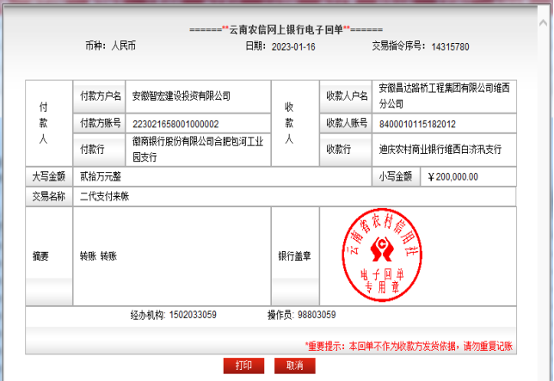This screenshot has height=381, width=554.
Task: Click the 操作员 number 98803059
Action: pyautogui.click(x=317, y=315)
